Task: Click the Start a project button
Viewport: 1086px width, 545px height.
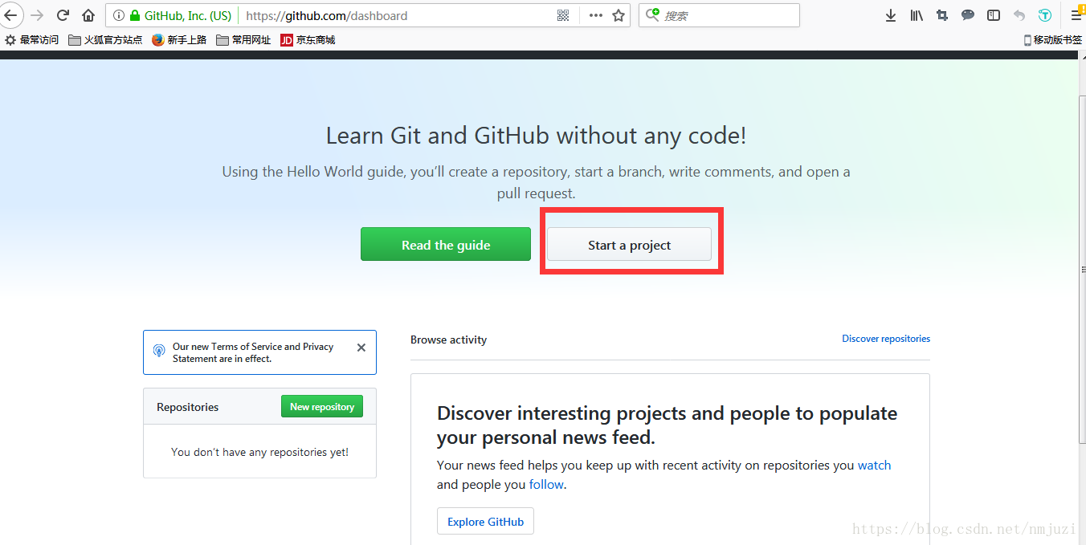Action: [629, 245]
